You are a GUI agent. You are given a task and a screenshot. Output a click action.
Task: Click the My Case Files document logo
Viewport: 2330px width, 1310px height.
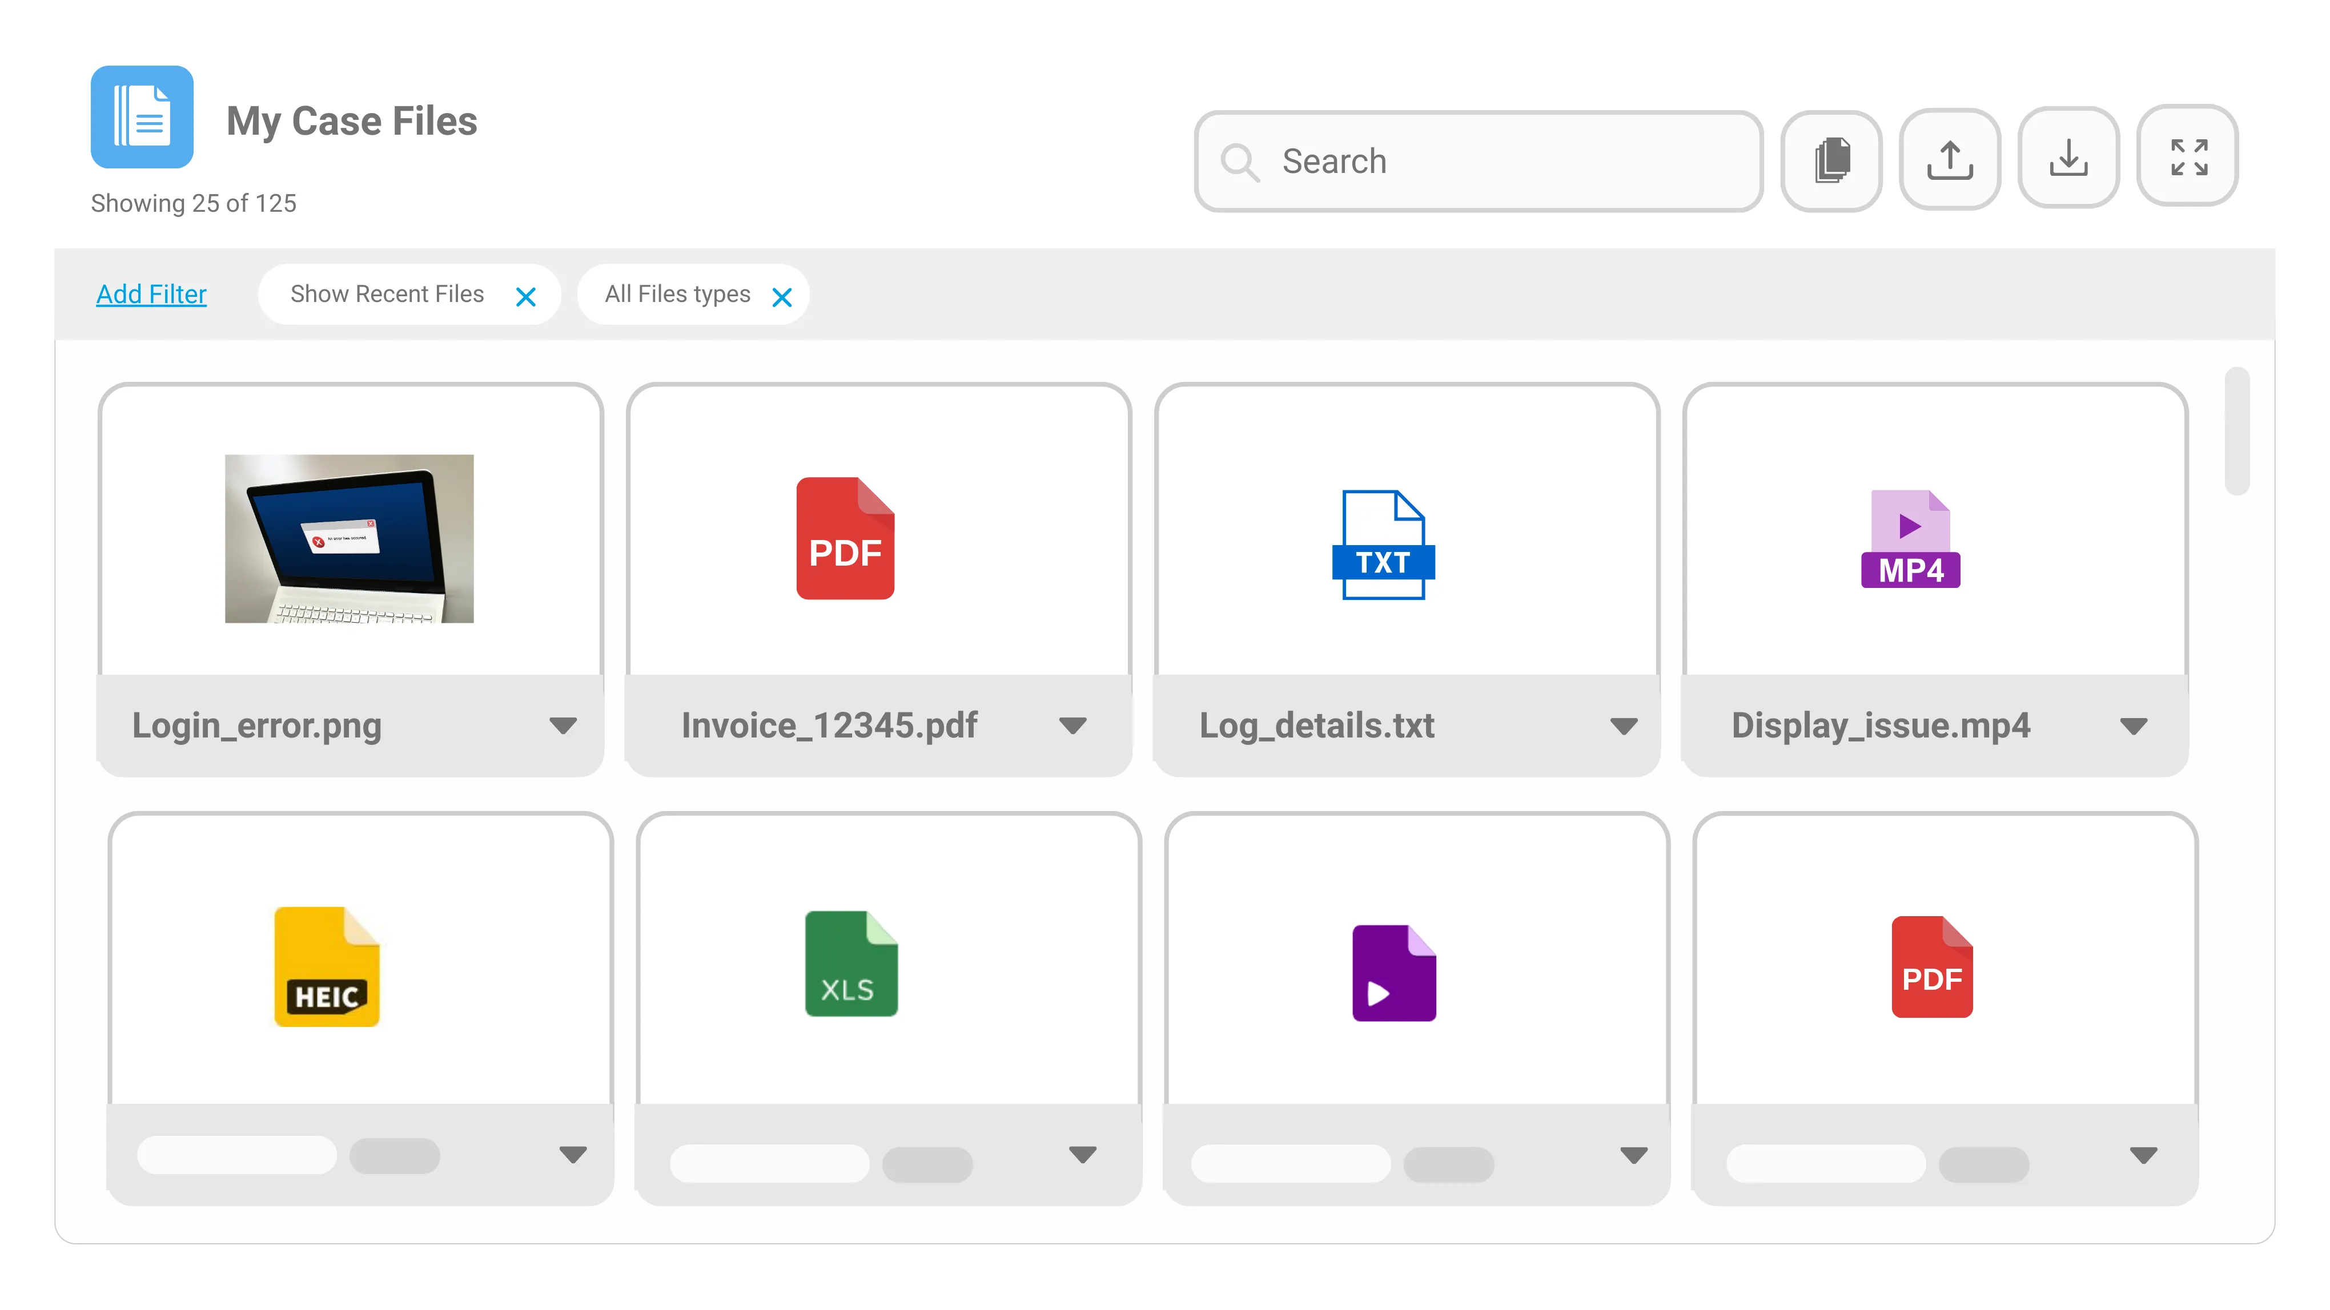[142, 116]
